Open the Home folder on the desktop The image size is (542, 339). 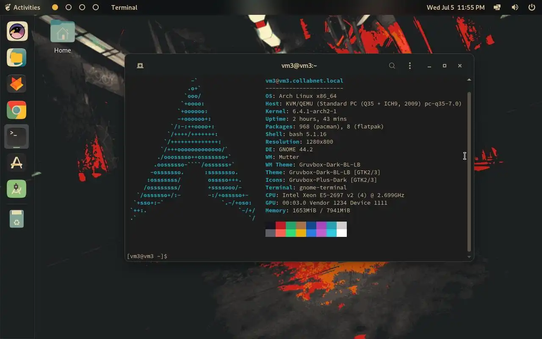point(63,37)
